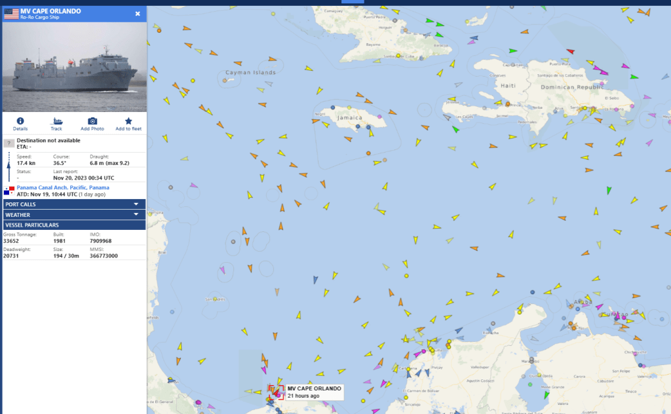671x414 pixels.
Task: Collapse the Vessel Particulars header
Action: coord(73,225)
